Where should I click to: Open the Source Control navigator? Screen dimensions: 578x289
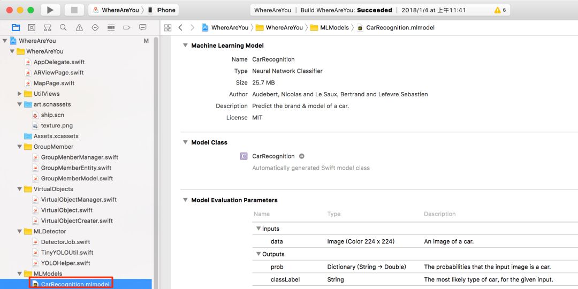tap(32, 27)
